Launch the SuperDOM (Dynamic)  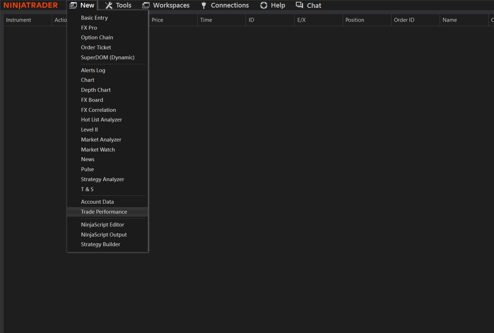(107, 57)
